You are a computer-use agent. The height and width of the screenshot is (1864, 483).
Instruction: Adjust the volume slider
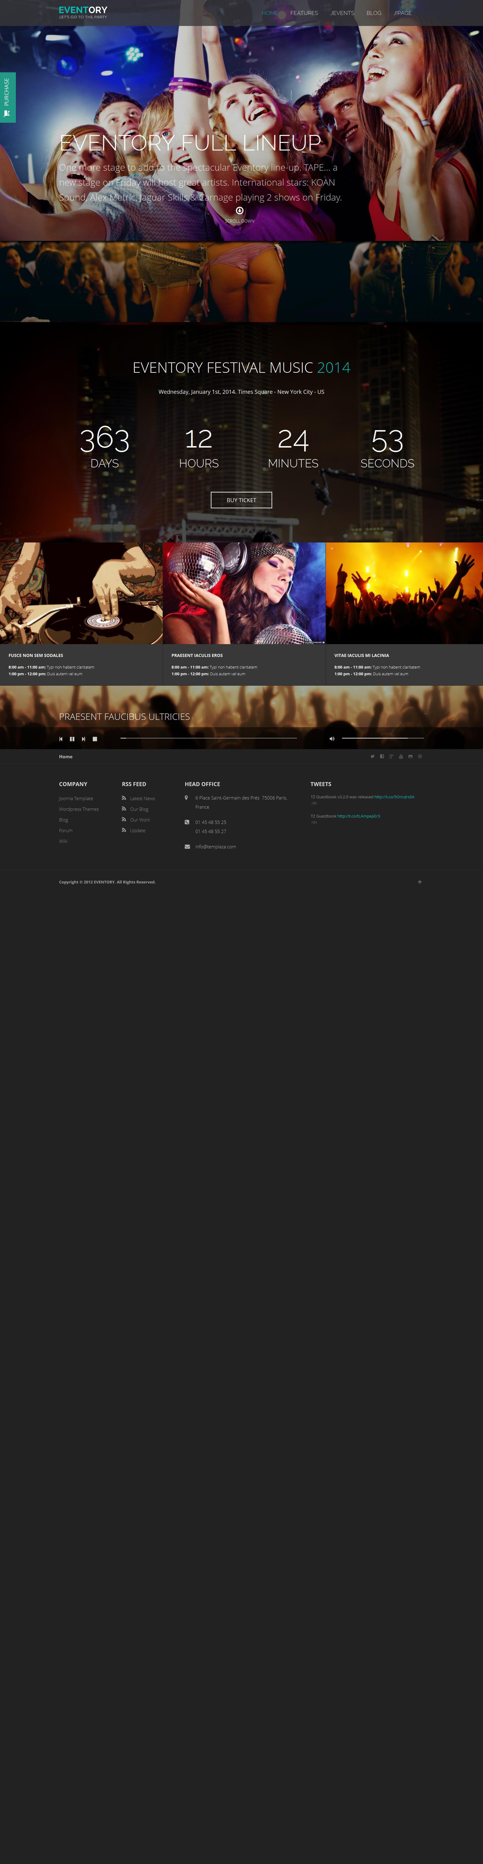[383, 738]
